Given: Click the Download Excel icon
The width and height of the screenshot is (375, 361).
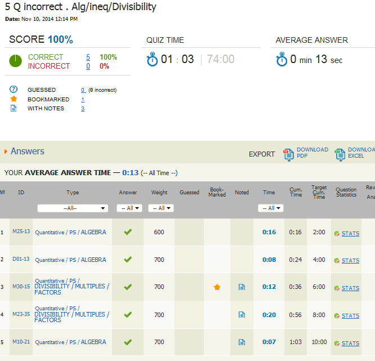Looking at the screenshot, I should [x=340, y=153].
